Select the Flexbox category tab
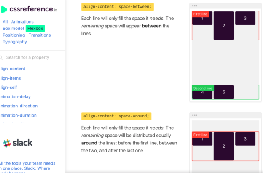The width and height of the screenshot is (263, 173). pyautogui.click(x=35, y=29)
